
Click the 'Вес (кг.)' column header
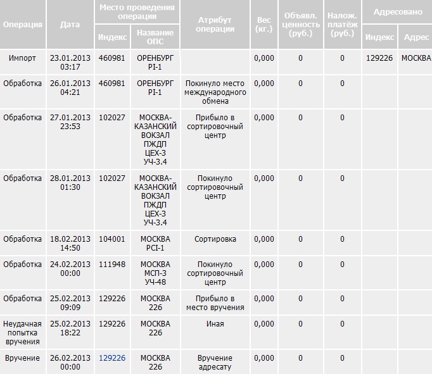(x=264, y=25)
